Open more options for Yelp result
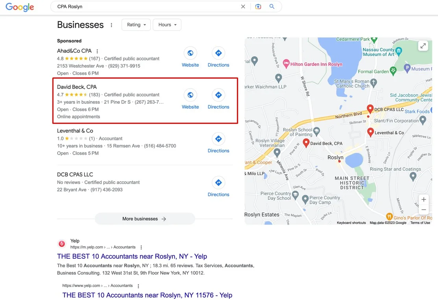The image size is (438, 300). (x=141, y=247)
